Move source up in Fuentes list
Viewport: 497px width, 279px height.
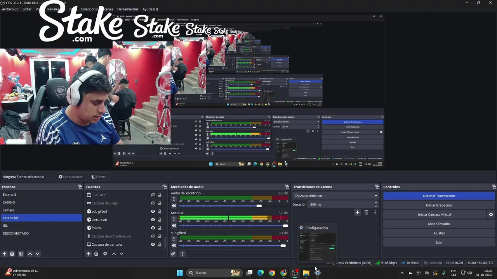(114, 254)
